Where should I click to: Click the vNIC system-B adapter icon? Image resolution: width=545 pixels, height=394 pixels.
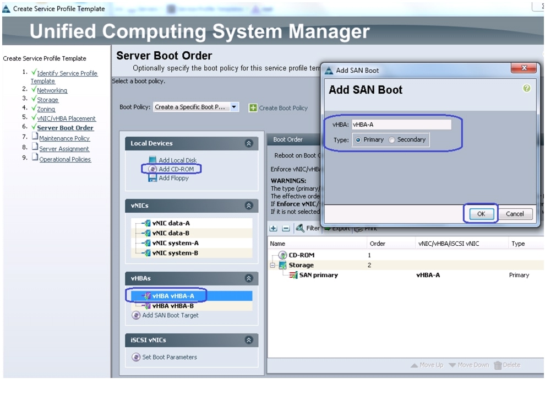tap(148, 253)
